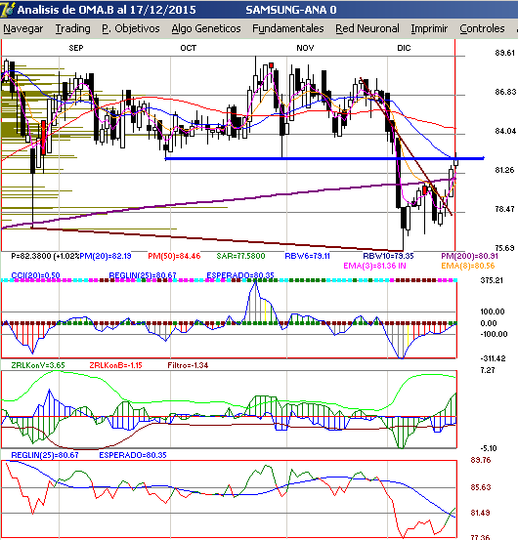Image resolution: width=518 pixels, height=540 pixels.
Task: Click the ZRLKonB=-1.15 label
Action: (x=115, y=365)
